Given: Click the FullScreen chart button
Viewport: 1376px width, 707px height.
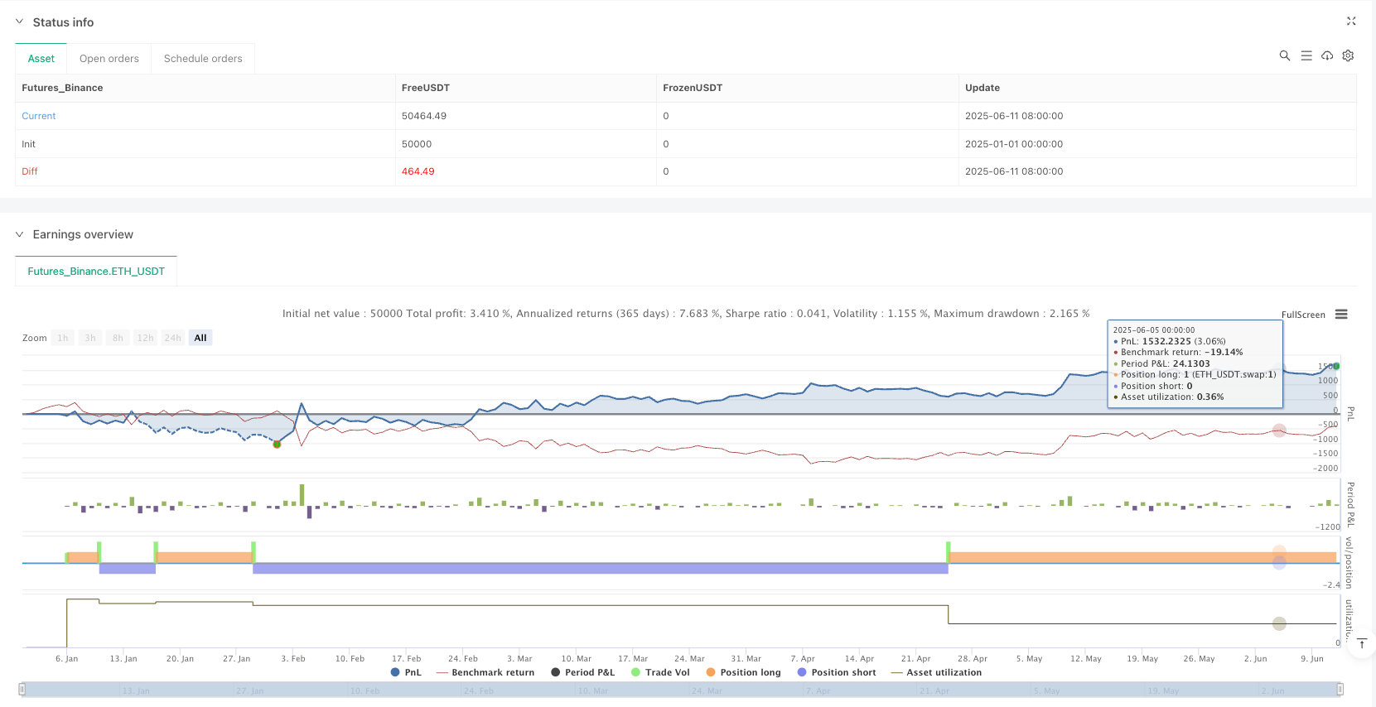Looking at the screenshot, I should [x=1302, y=315].
